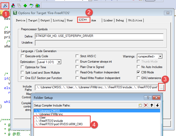This screenshot has height=136, width=176.
Task: Select the ..\..\User path row
Action: tap(97, 118)
